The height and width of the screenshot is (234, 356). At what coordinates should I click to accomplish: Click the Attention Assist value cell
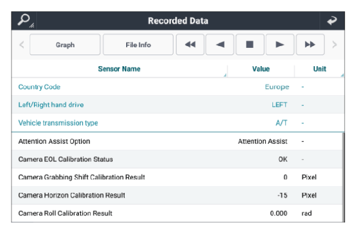[263, 141]
